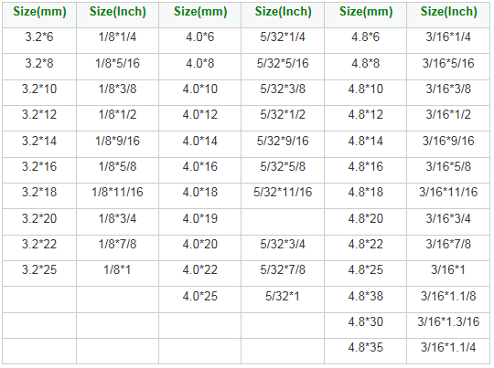This screenshot has width=494, height=368.
Task: Select the 1/8*11/16 inch cell
Action: [x=117, y=195]
